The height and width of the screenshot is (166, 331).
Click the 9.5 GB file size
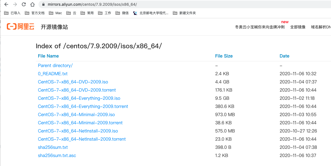(x=222, y=98)
